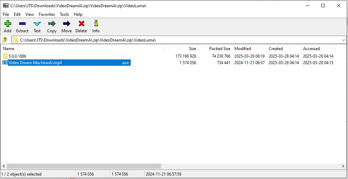Screen dimensions: 348x179
Task: Select the 5.0.0.1886 folder
Action: click(17, 56)
